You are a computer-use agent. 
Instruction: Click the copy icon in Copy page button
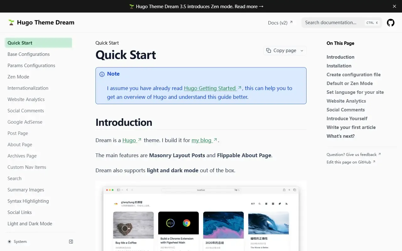click(269, 51)
